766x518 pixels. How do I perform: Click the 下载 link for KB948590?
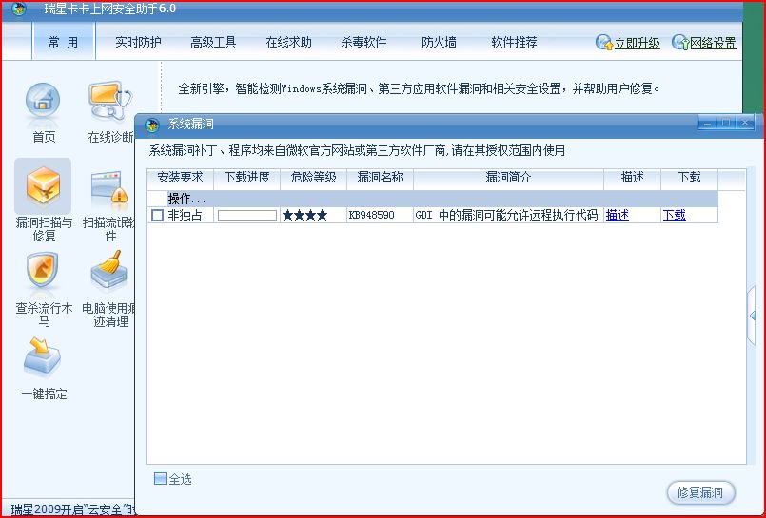[x=674, y=215]
